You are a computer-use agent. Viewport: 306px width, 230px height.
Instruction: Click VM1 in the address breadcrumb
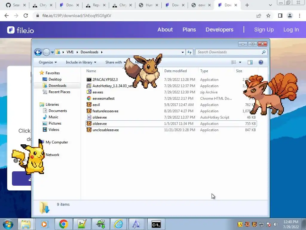pos(70,52)
